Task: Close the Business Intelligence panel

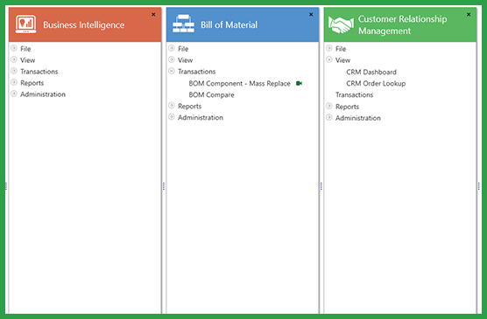Action: click(x=153, y=14)
